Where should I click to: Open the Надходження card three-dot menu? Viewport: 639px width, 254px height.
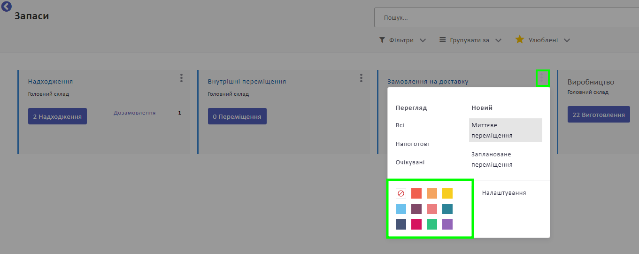(181, 78)
